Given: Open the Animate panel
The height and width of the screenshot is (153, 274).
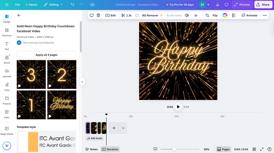Looking at the screenshot, I should (249, 15).
